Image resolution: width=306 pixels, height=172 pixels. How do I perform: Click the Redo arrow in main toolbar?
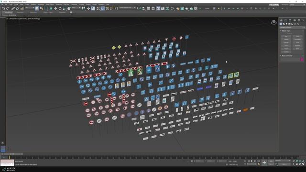(x=8, y=9)
